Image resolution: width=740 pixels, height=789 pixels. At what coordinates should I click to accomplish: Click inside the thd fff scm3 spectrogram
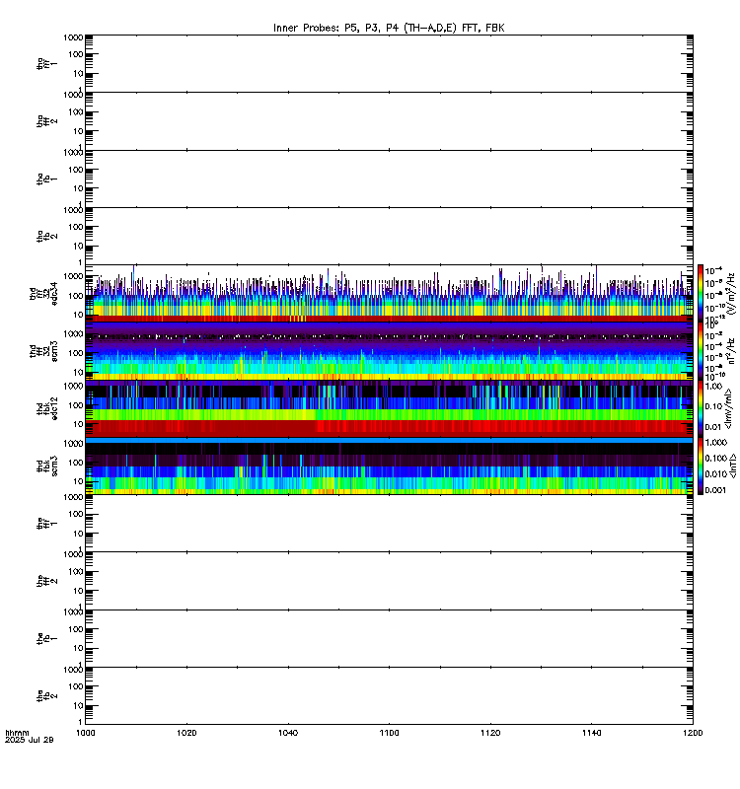pos(389,351)
